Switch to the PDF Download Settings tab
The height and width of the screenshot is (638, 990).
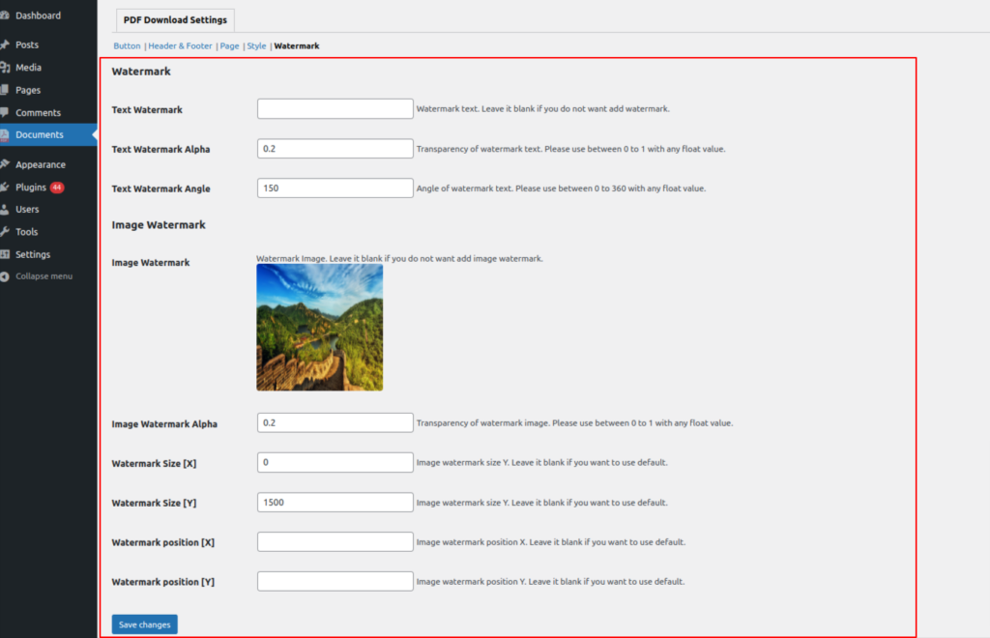point(174,19)
